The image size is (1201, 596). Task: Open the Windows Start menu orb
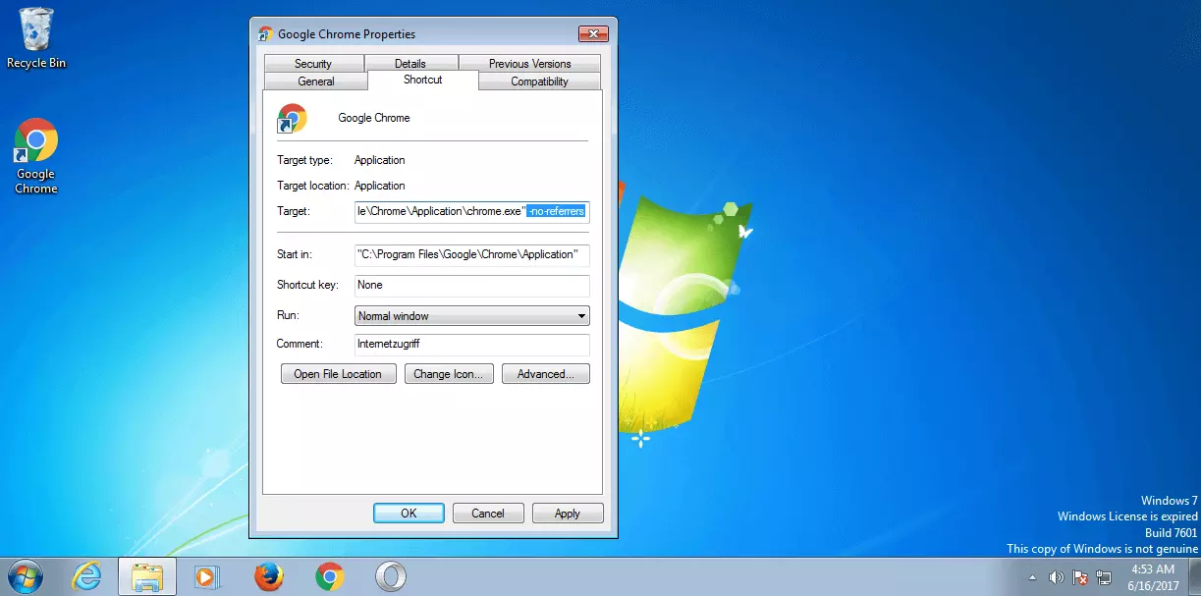25,576
